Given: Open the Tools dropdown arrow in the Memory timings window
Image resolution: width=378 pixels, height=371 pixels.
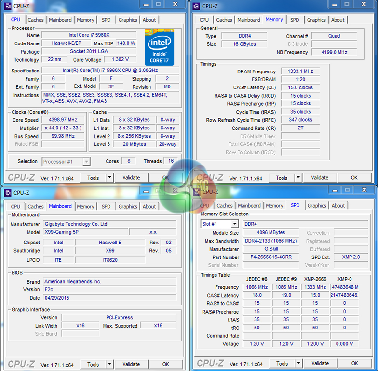Looking at the screenshot, I should [297, 178].
